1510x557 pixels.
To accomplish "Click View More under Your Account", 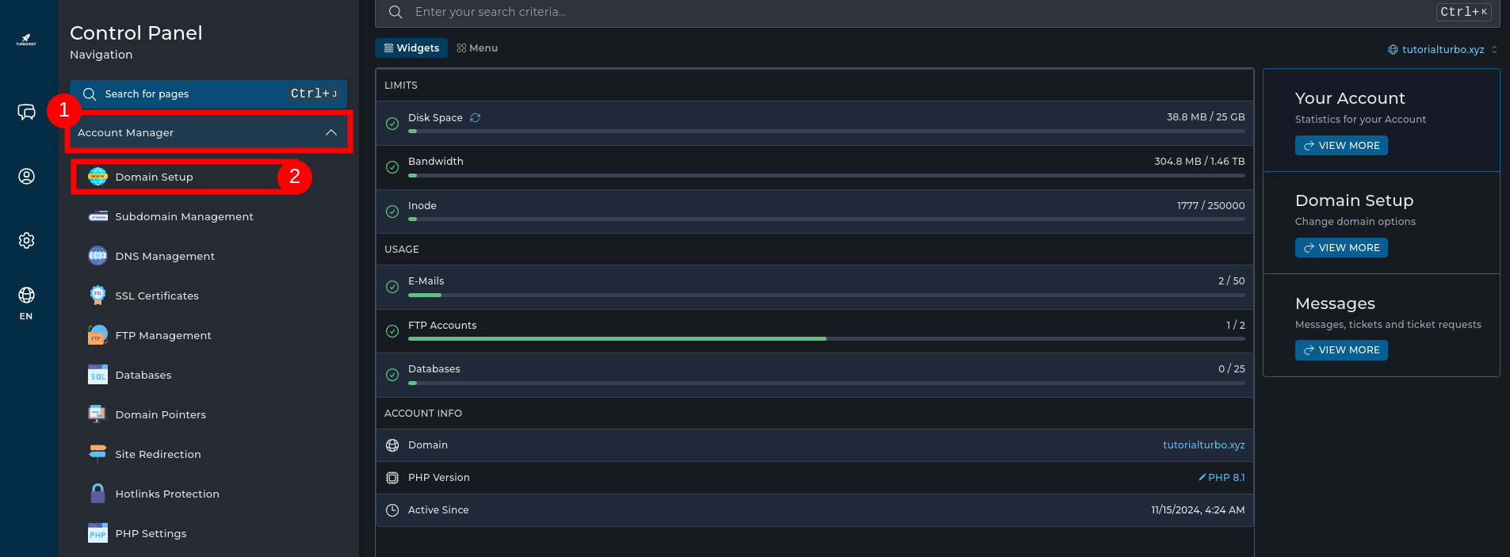I will [1341, 146].
